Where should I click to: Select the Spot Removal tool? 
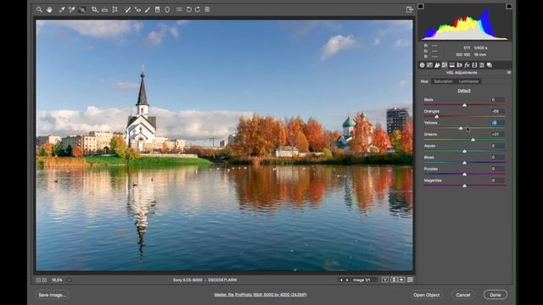(x=127, y=9)
